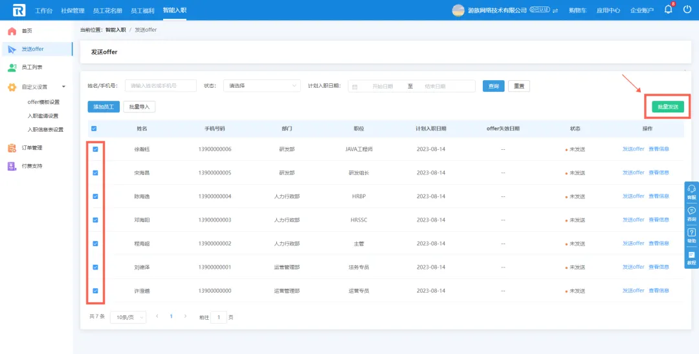Click the 批量导入 button

(139, 107)
